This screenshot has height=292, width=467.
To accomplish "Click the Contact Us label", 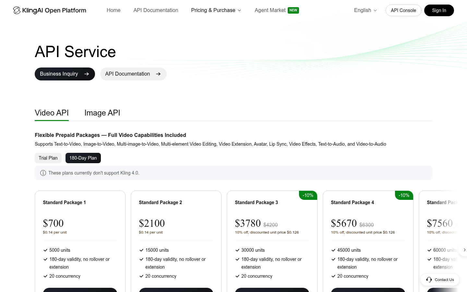I will [444, 280].
